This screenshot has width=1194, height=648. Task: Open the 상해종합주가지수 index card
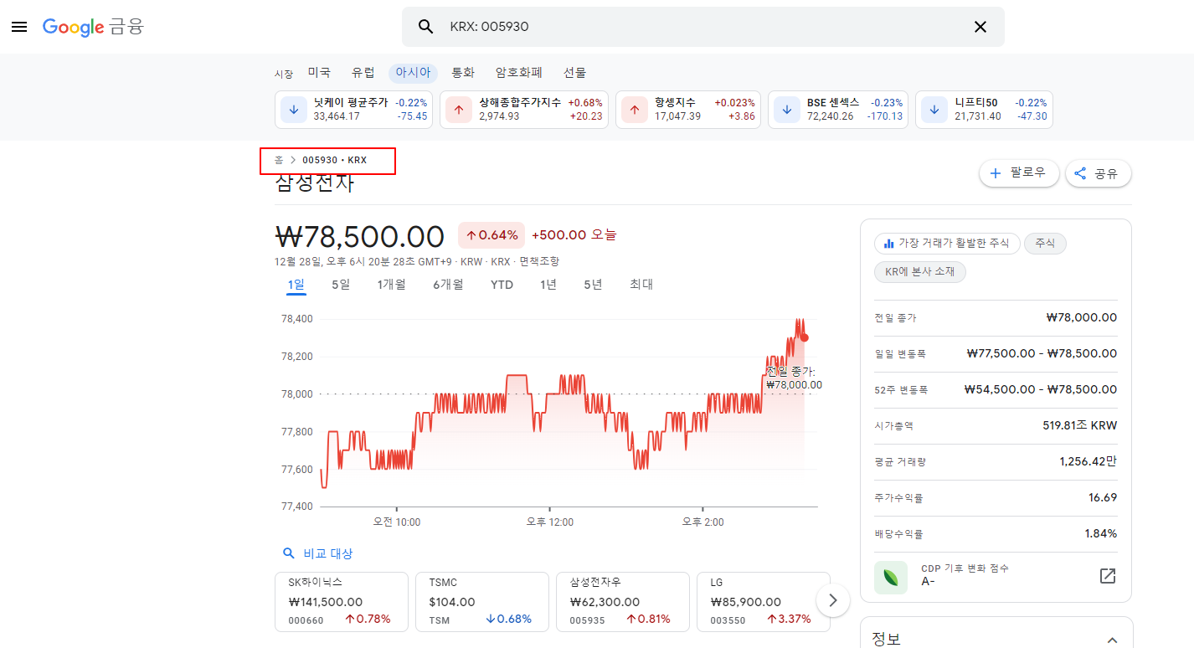click(525, 110)
